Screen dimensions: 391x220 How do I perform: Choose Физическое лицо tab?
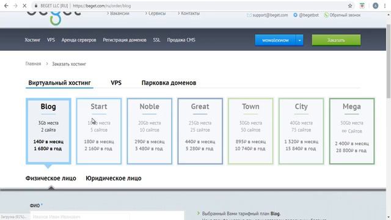point(51,178)
